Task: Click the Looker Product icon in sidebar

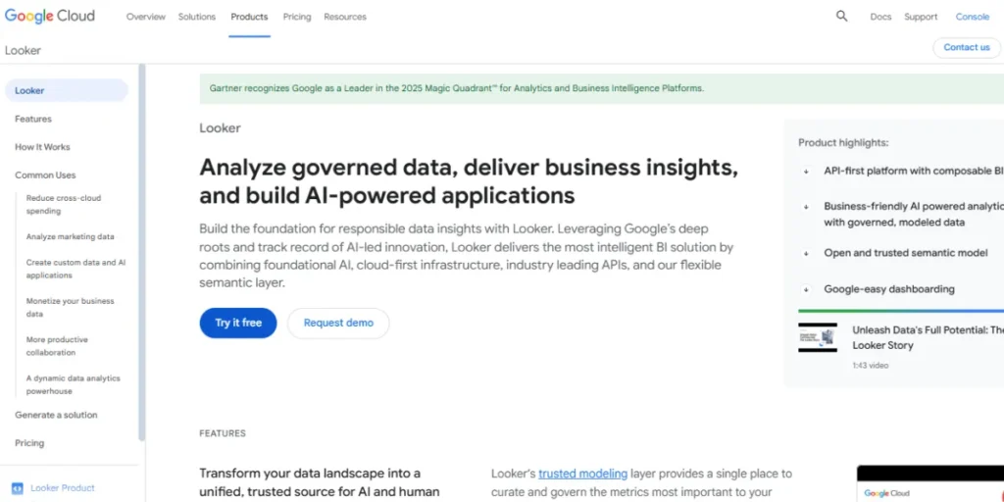Action: pyautogui.click(x=18, y=488)
